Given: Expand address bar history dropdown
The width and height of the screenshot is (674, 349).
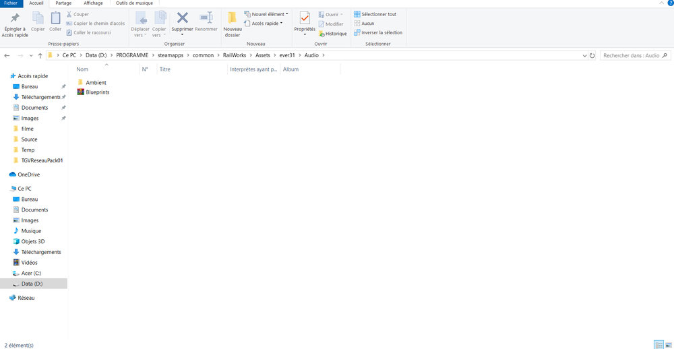Looking at the screenshot, I should (x=584, y=56).
